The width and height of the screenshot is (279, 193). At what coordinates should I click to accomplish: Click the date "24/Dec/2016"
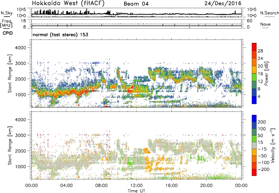223,3
